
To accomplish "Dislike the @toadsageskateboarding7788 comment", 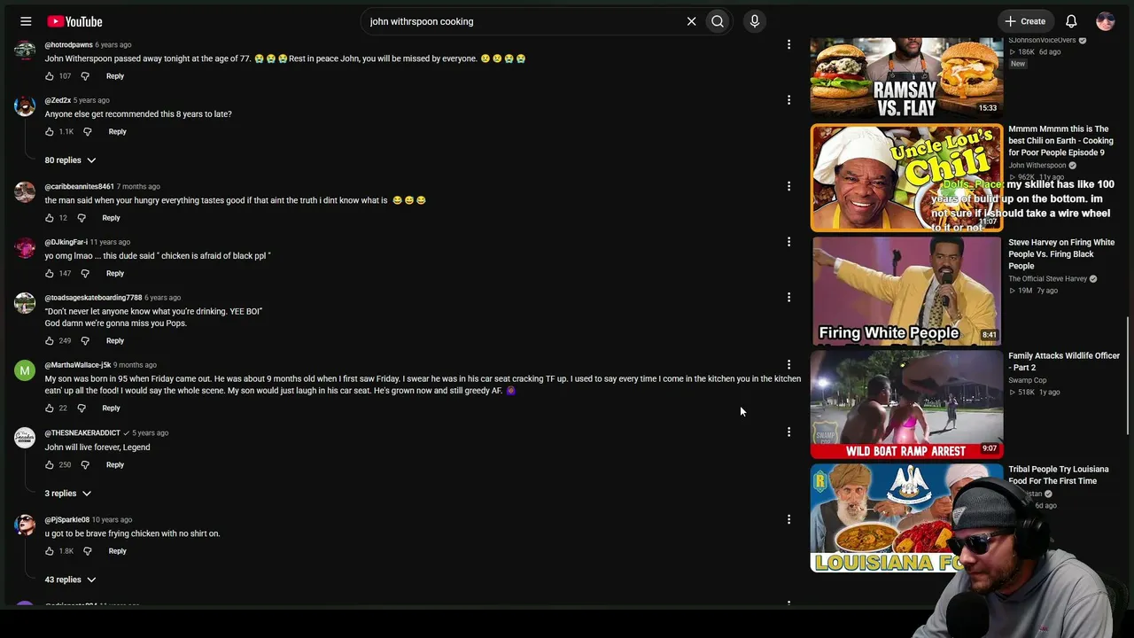I will click(85, 341).
